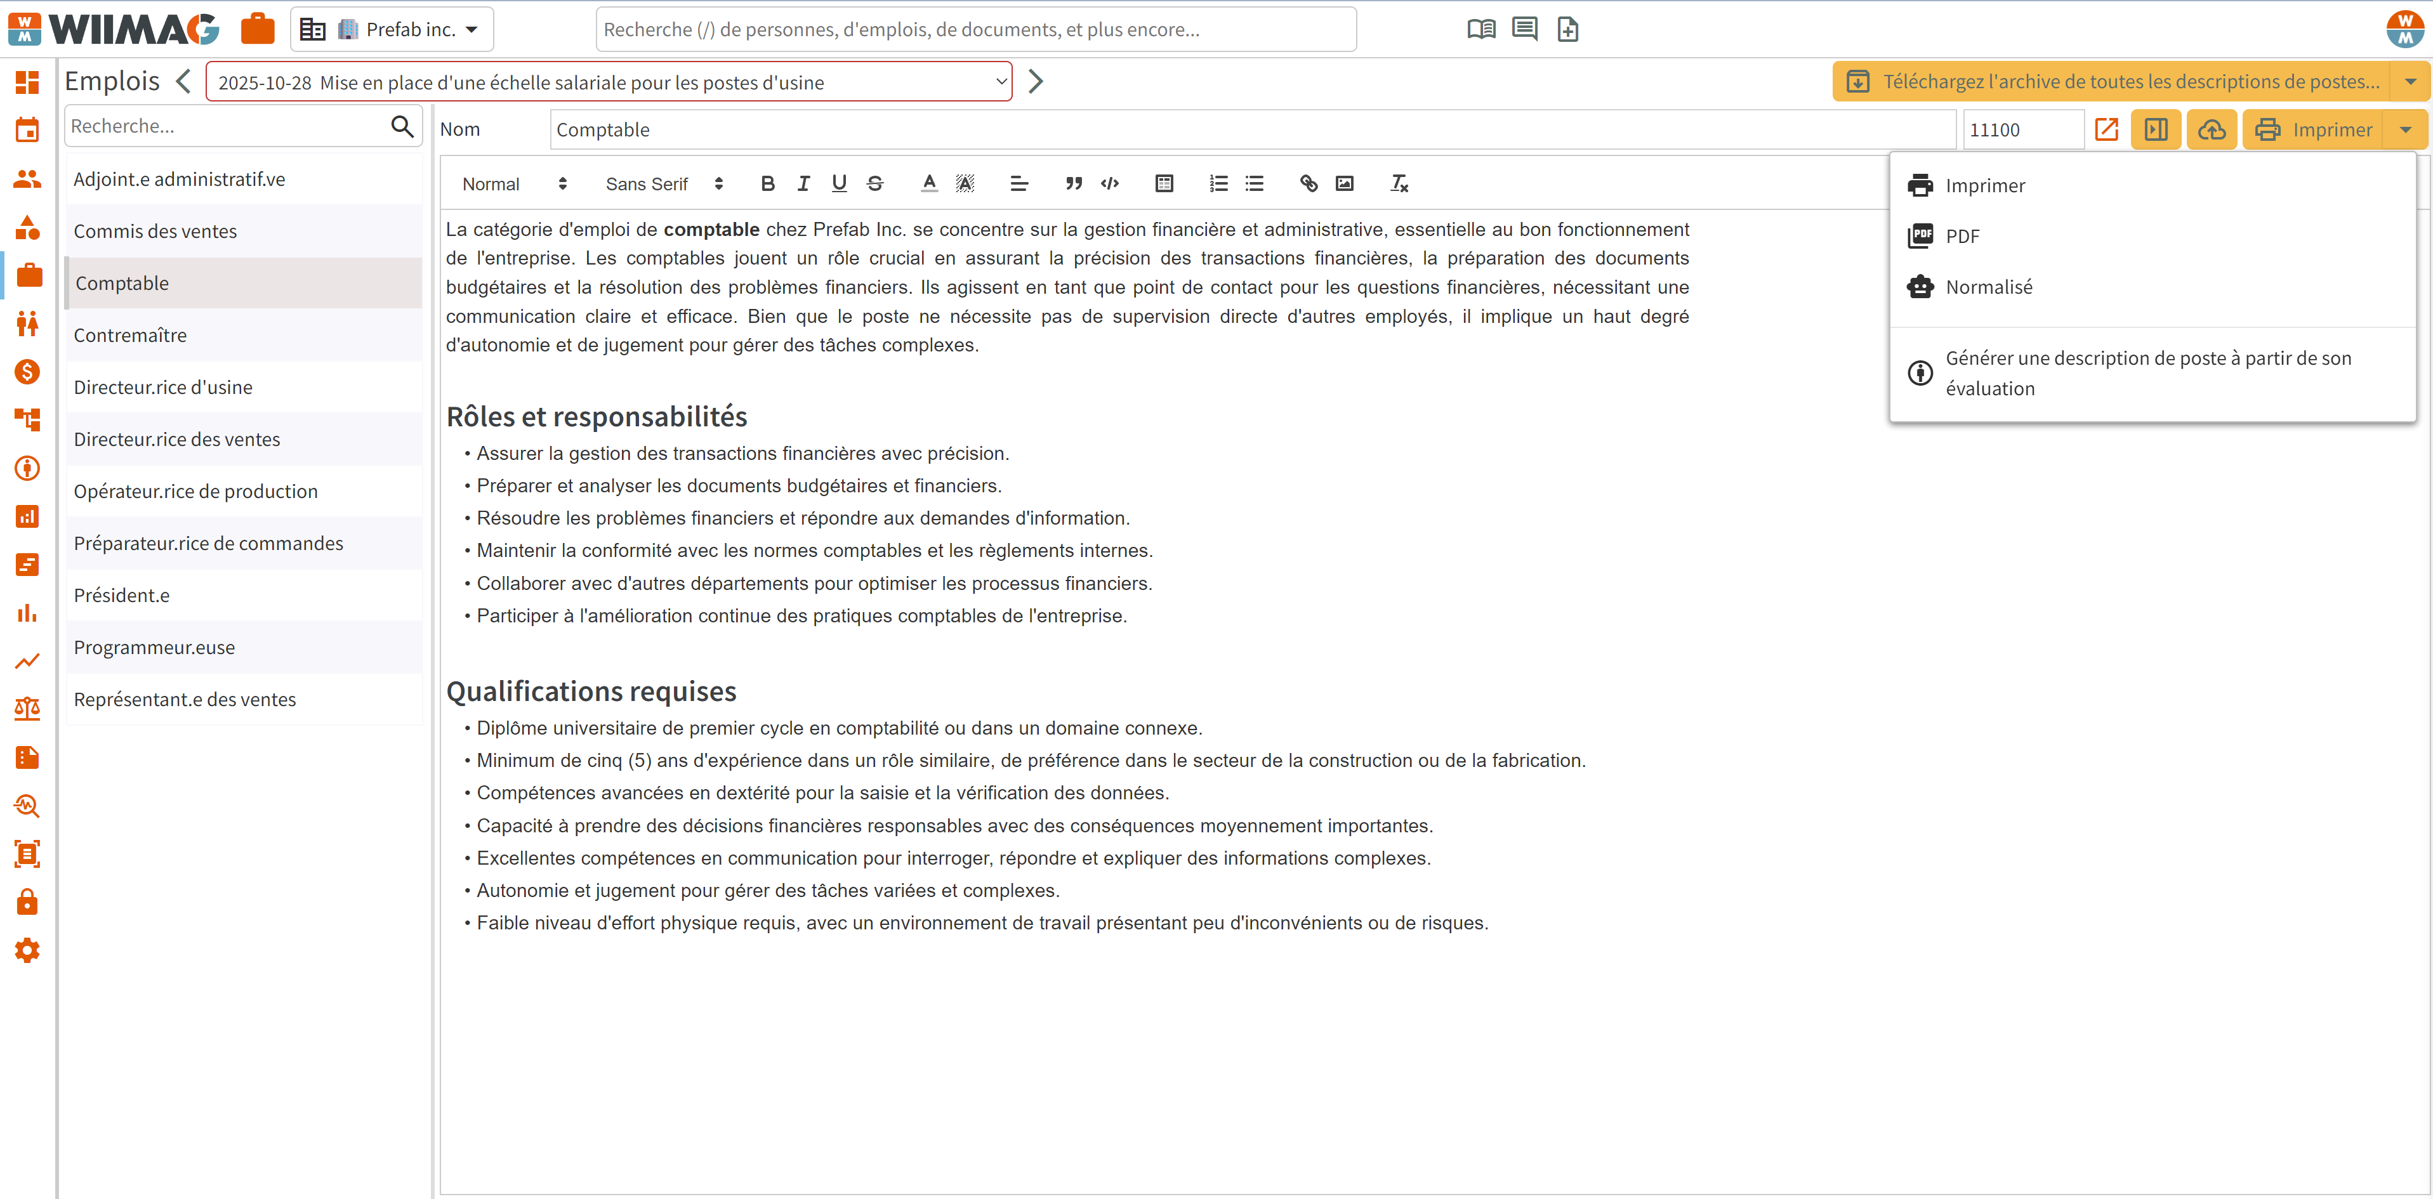Select Contremaître in the job list

[244, 335]
